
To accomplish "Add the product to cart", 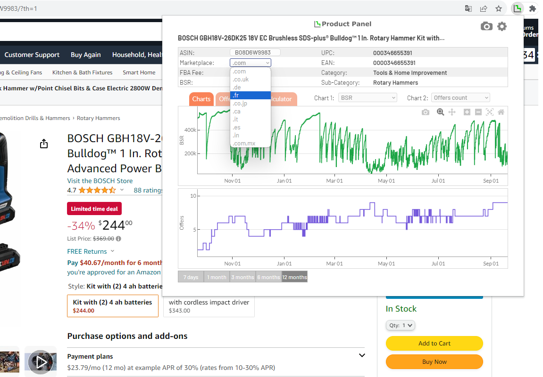I will pos(434,344).
